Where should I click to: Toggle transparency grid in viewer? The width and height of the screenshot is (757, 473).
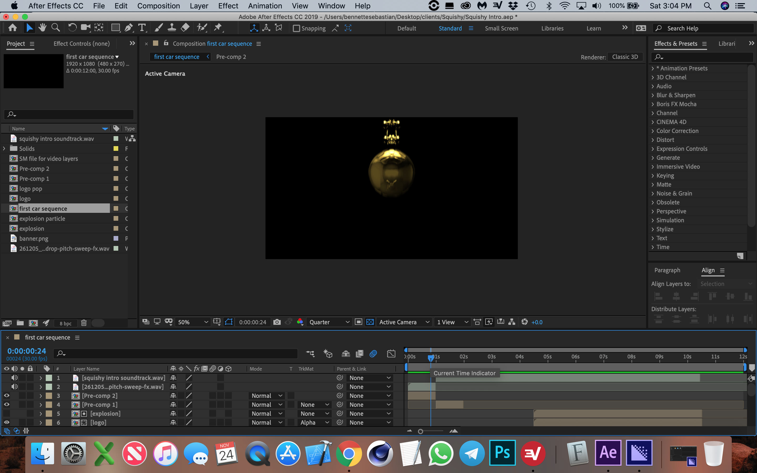[370, 322]
